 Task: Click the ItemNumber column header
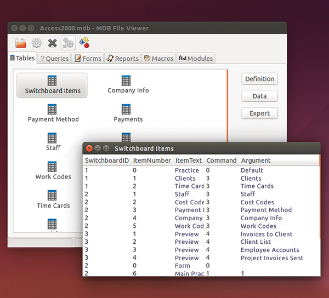152,161
